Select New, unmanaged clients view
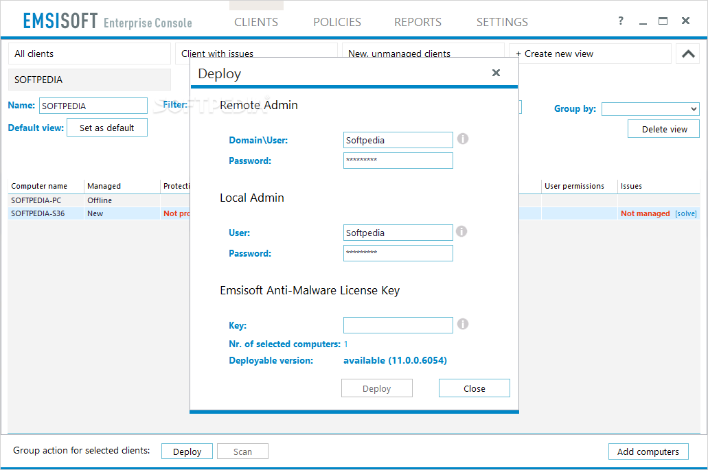The height and width of the screenshot is (470, 708). point(423,50)
